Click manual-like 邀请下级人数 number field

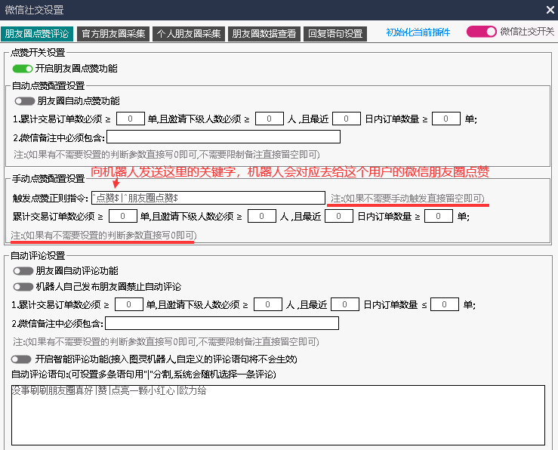point(262,217)
